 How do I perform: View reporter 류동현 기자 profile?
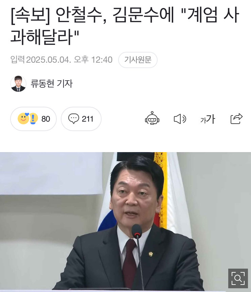[52, 83]
